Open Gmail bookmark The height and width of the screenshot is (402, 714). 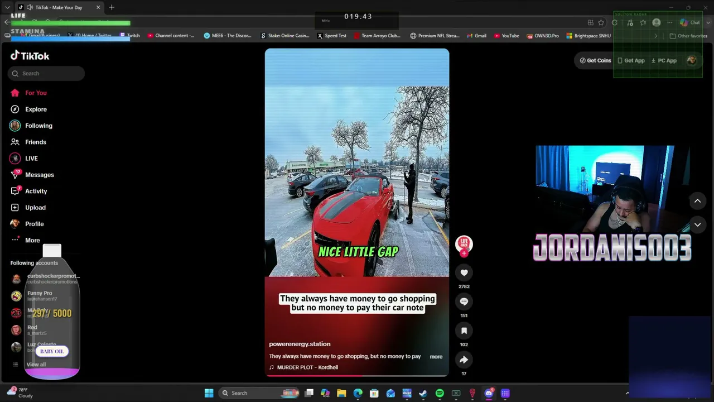point(476,36)
